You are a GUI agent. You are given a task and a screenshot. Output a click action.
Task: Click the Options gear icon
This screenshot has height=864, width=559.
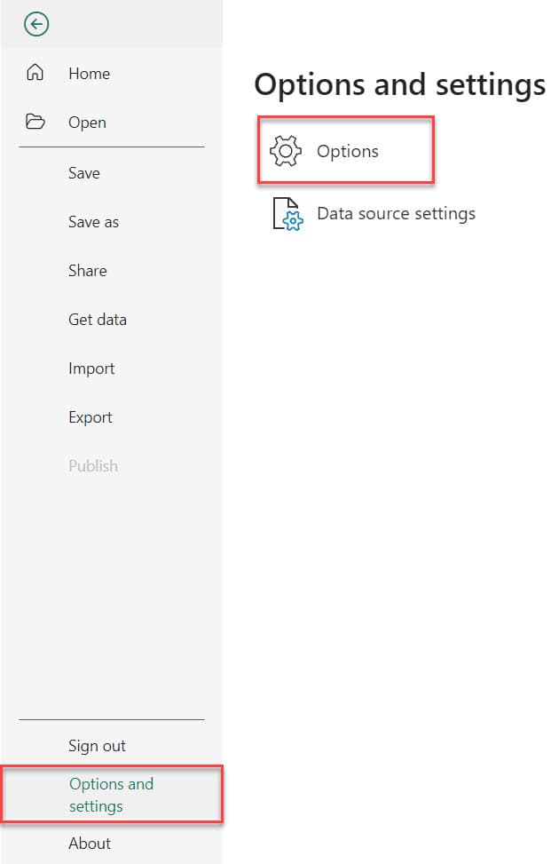coord(286,150)
